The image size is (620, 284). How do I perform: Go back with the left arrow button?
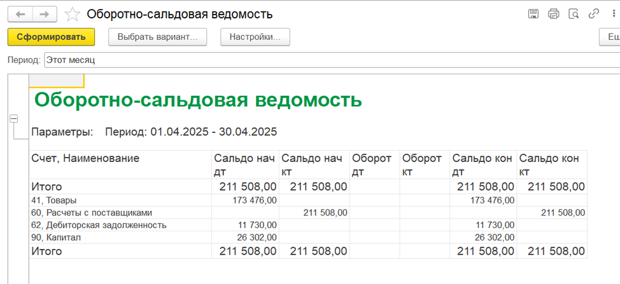click(x=20, y=15)
